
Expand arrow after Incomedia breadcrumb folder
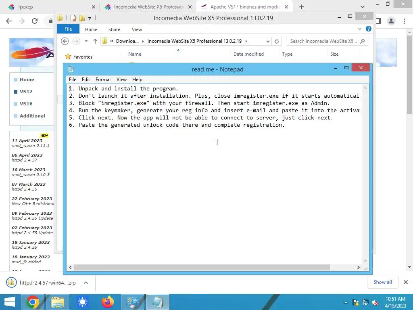[x=246, y=42]
